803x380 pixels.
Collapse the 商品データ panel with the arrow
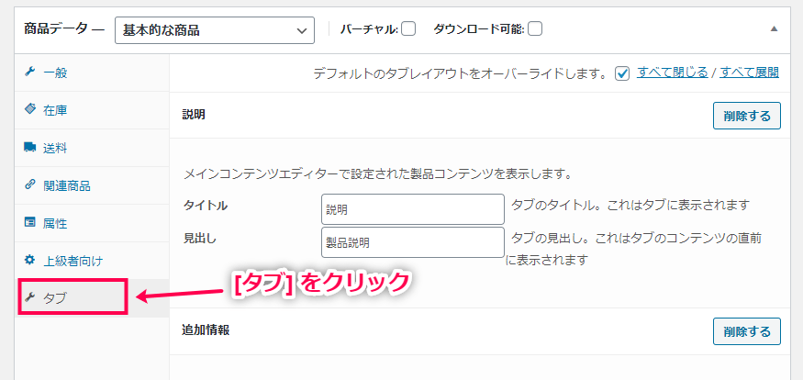pos(774,29)
